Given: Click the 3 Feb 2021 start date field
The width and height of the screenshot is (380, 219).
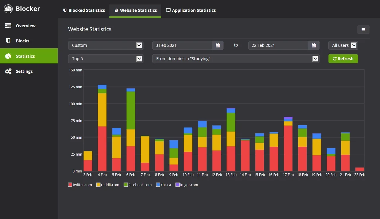Looking at the screenshot, I should pyautogui.click(x=182, y=45).
